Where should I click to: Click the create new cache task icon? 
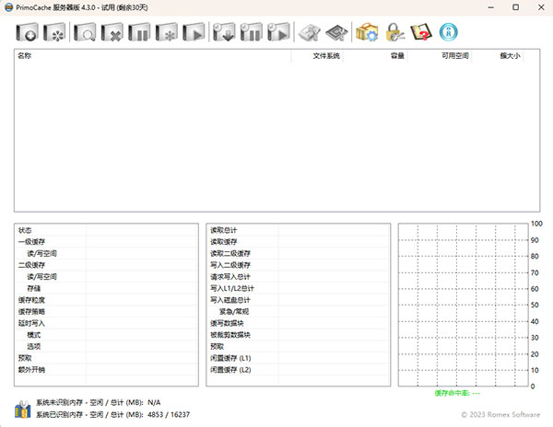(27, 32)
